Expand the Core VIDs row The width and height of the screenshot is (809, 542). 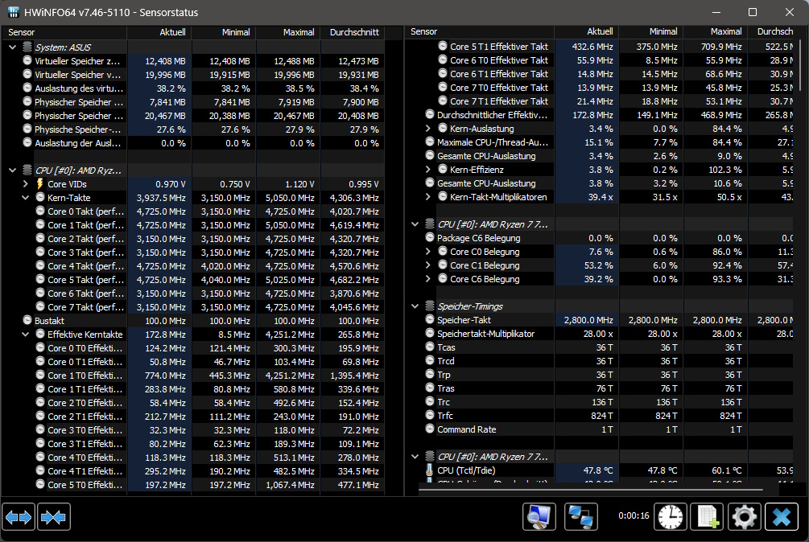click(25, 184)
